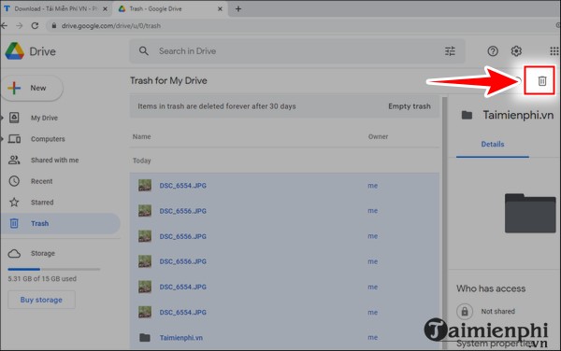Close the Download - Tải Miễn Phí tab

point(105,9)
